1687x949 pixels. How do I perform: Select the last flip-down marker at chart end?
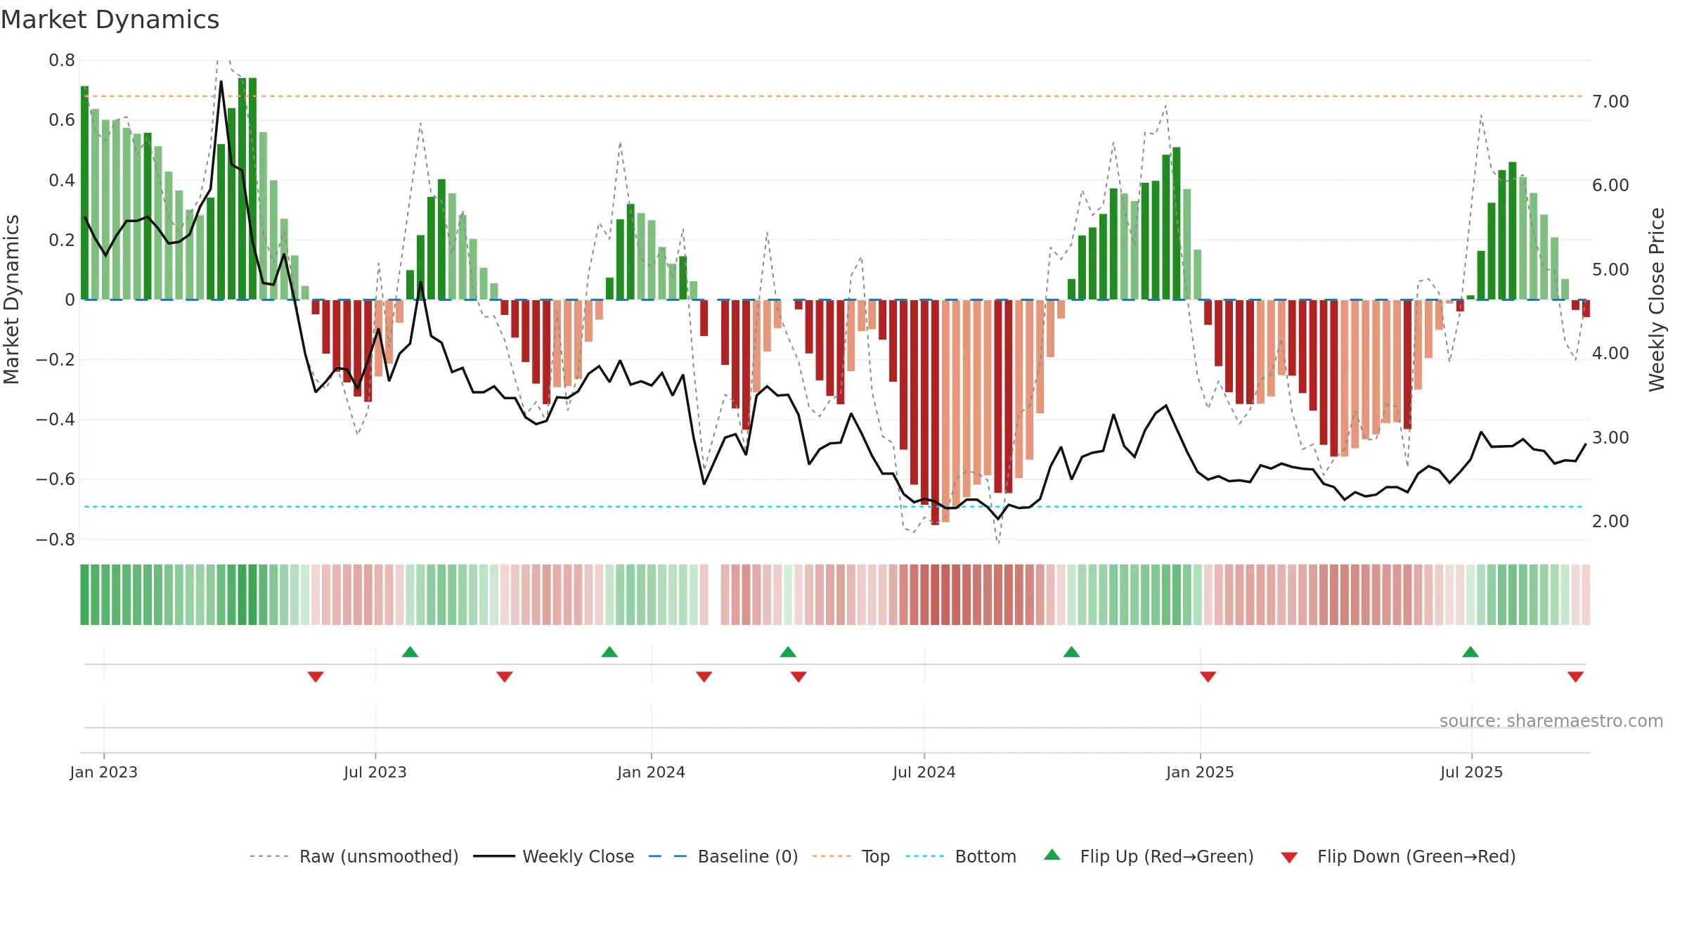[x=1575, y=676]
